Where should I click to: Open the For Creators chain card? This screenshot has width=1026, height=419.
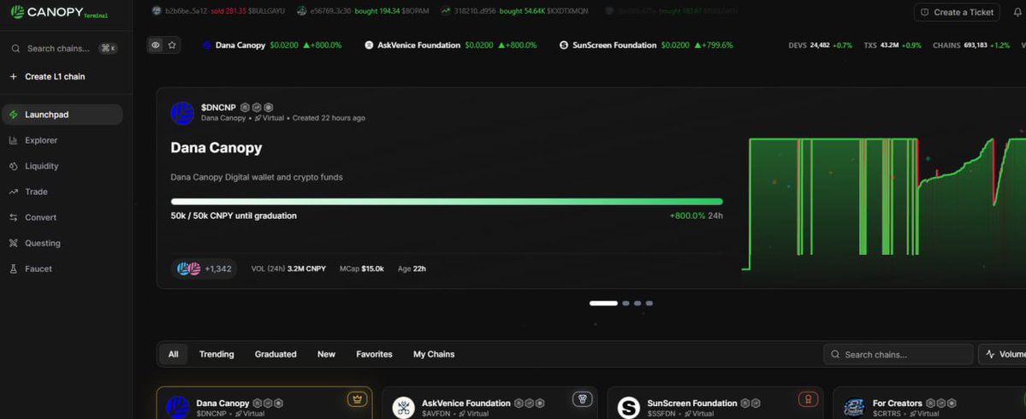click(x=929, y=403)
